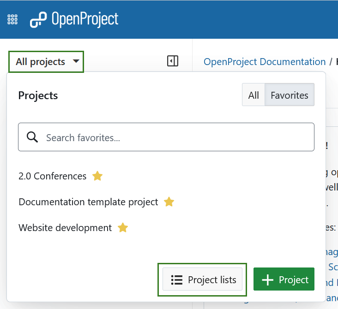Click the search magnifier icon
The width and height of the screenshot is (338, 309).
[x=32, y=137]
